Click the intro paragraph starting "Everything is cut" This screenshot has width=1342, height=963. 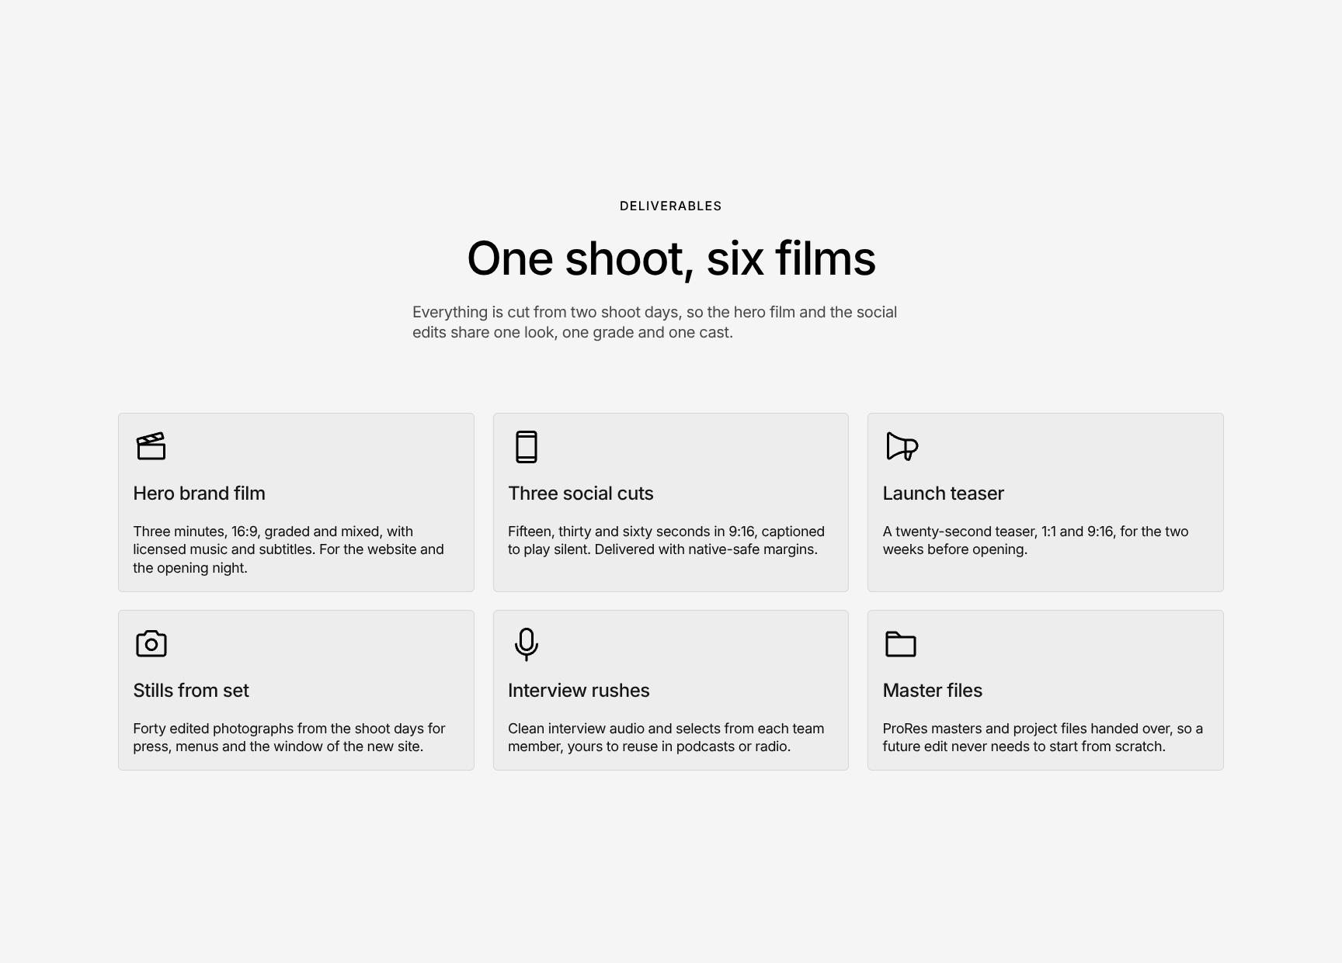point(655,322)
